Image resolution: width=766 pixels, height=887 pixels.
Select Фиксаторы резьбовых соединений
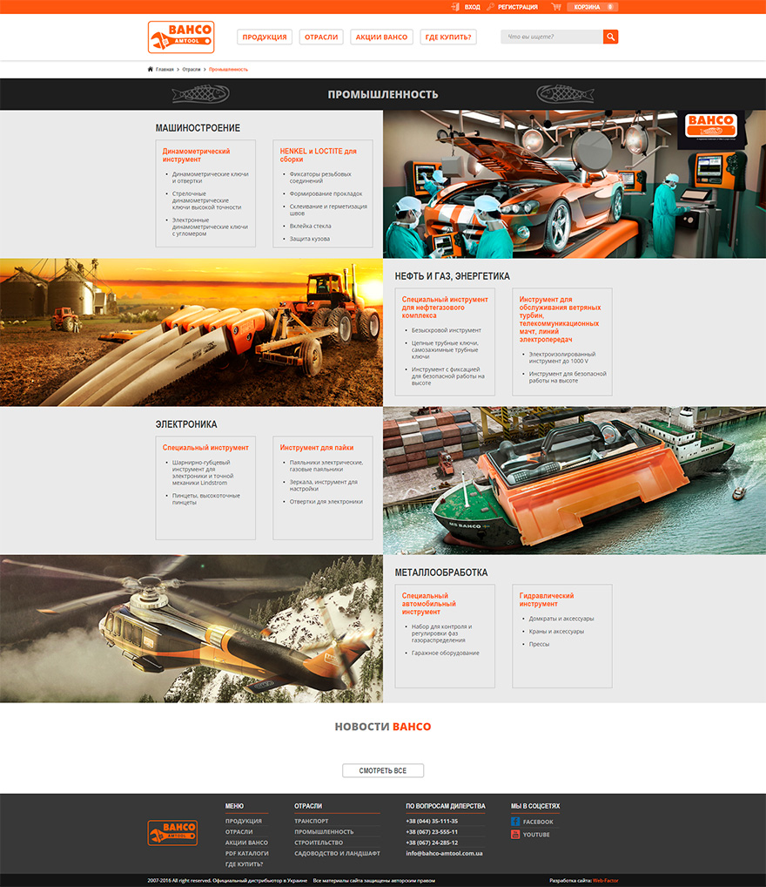320,178
